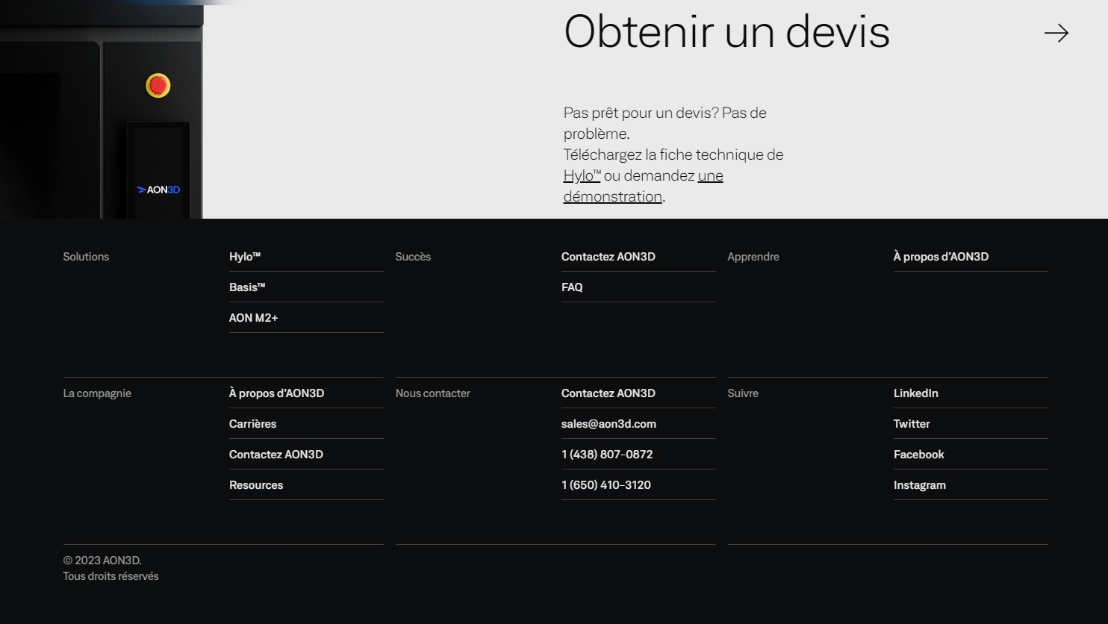Click Contactez AON3D under La compagnie
The width and height of the screenshot is (1108, 624).
276,455
